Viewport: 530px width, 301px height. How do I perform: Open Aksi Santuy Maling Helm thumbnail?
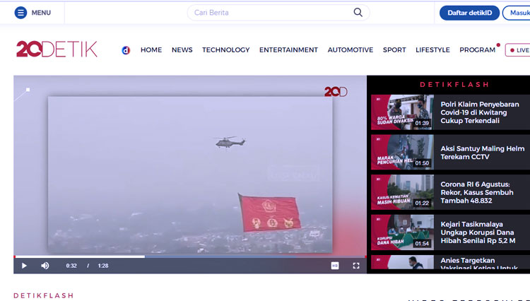coord(402,152)
